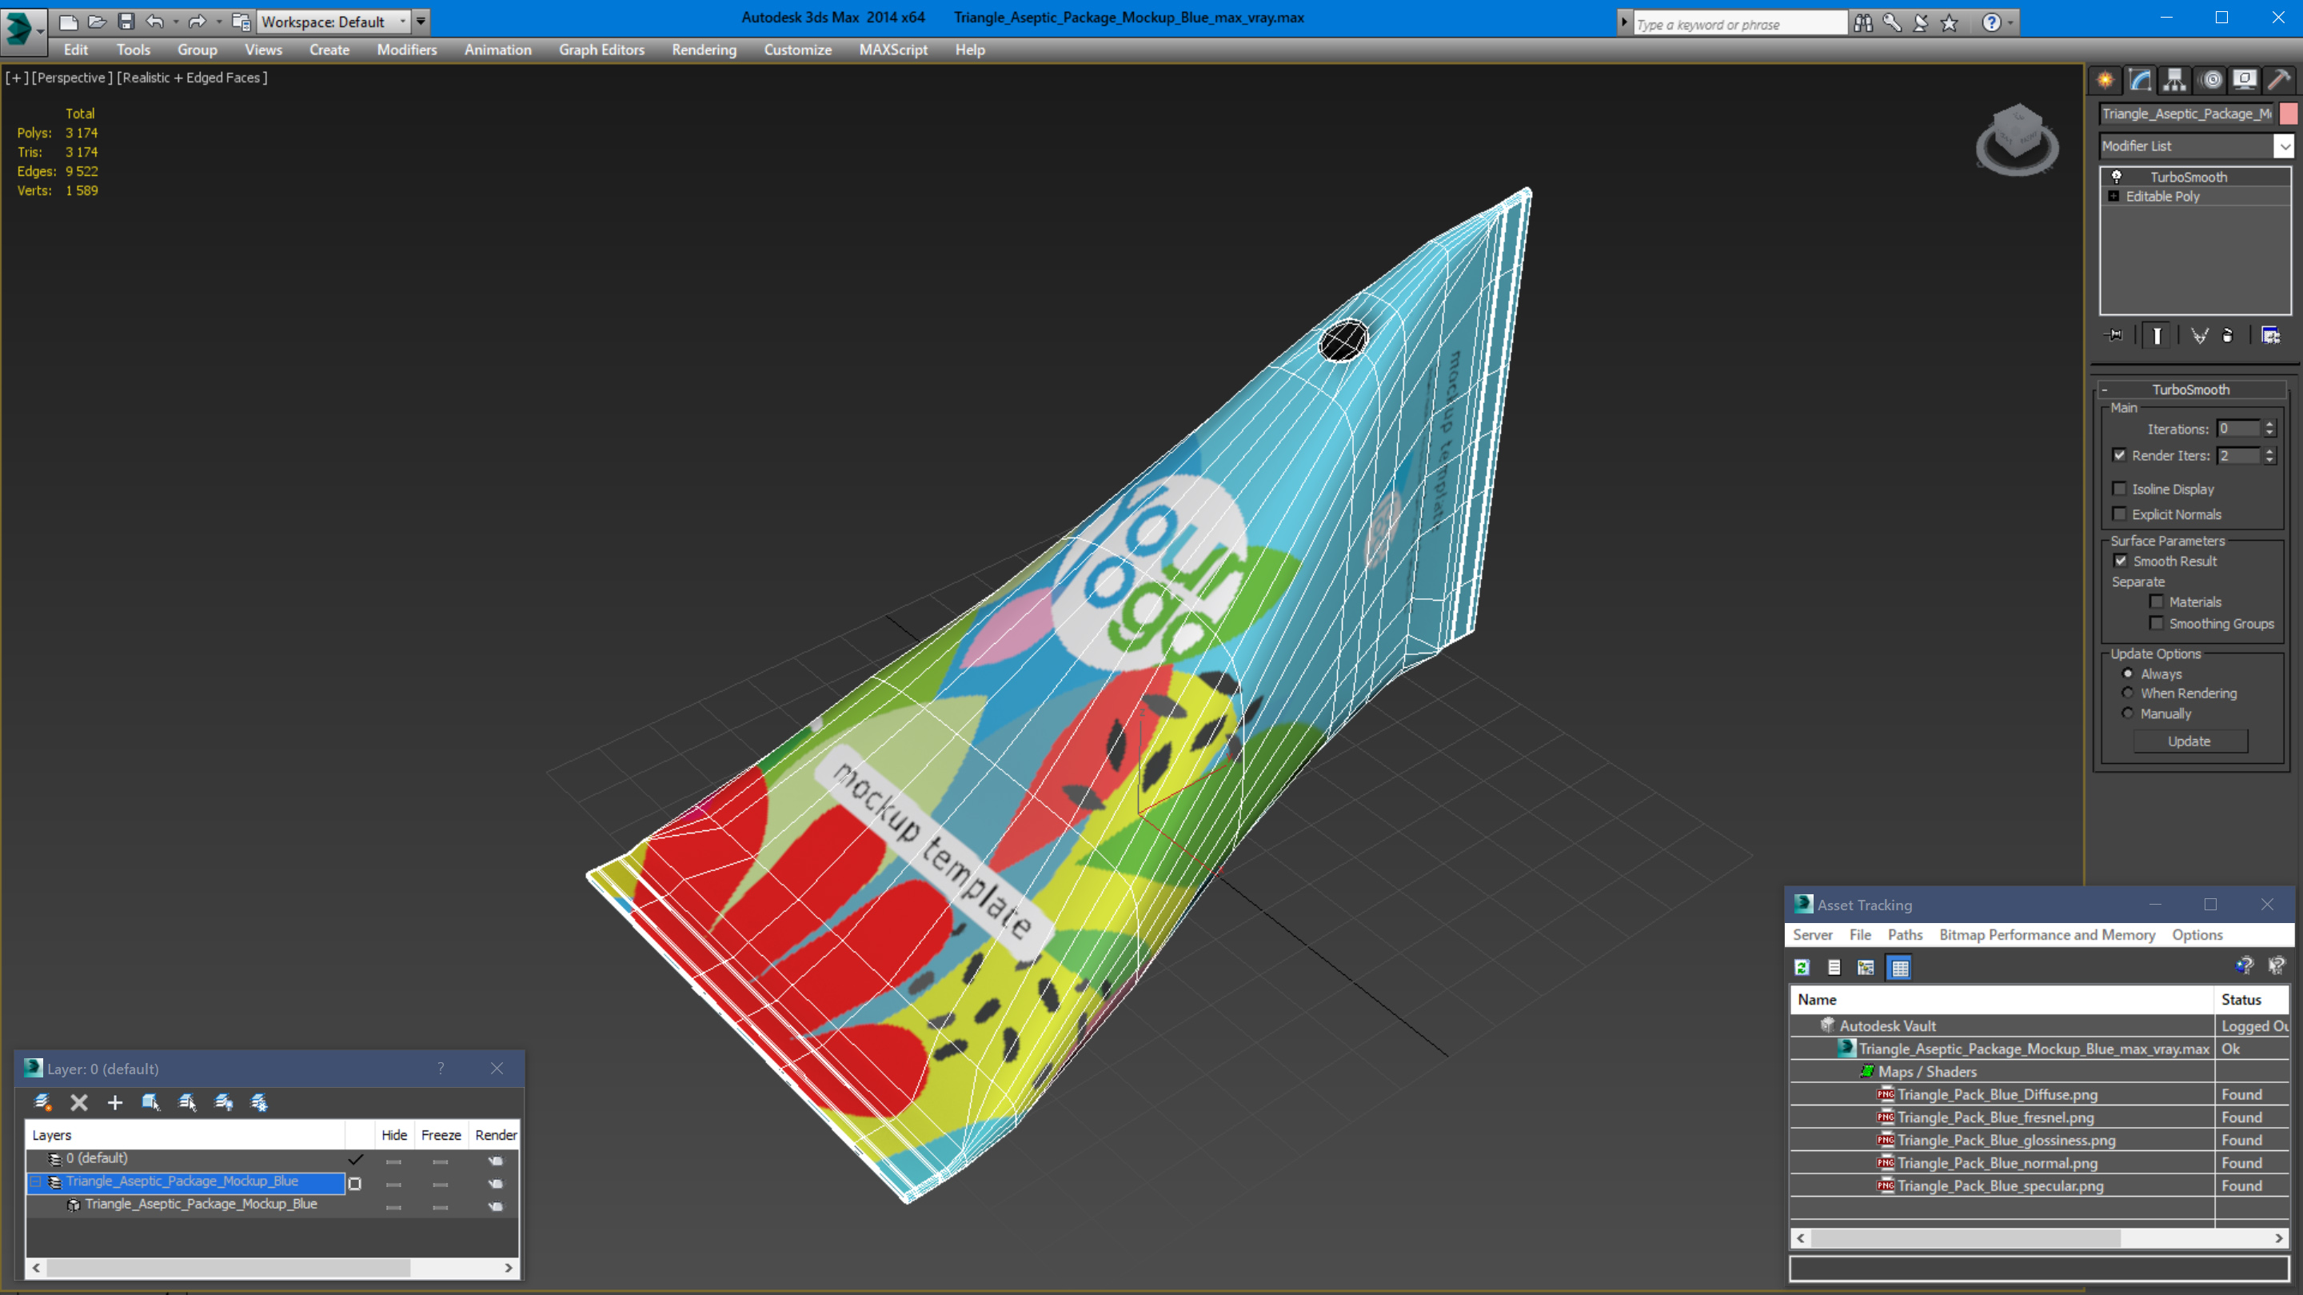Uncheck the Smooth Result checkbox
This screenshot has height=1295, width=2303.
(2120, 561)
